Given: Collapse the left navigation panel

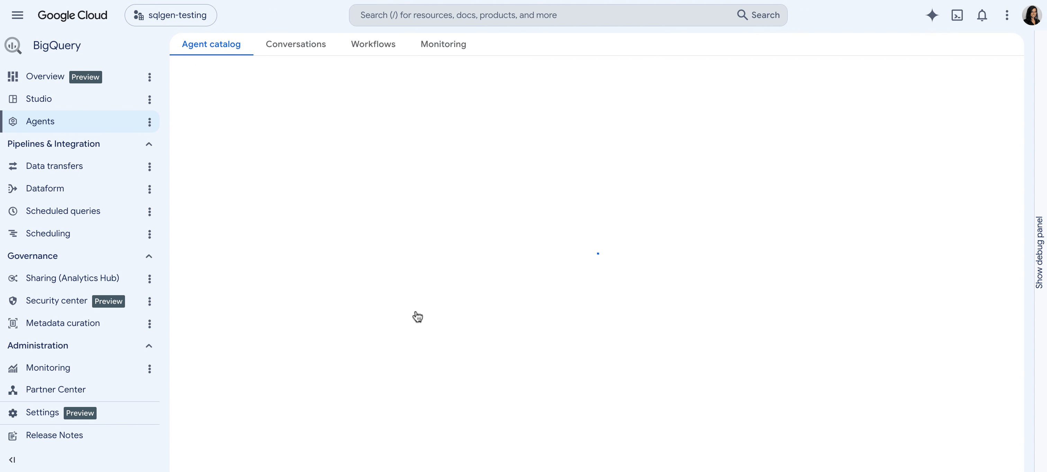Looking at the screenshot, I should tap(12, 460).
